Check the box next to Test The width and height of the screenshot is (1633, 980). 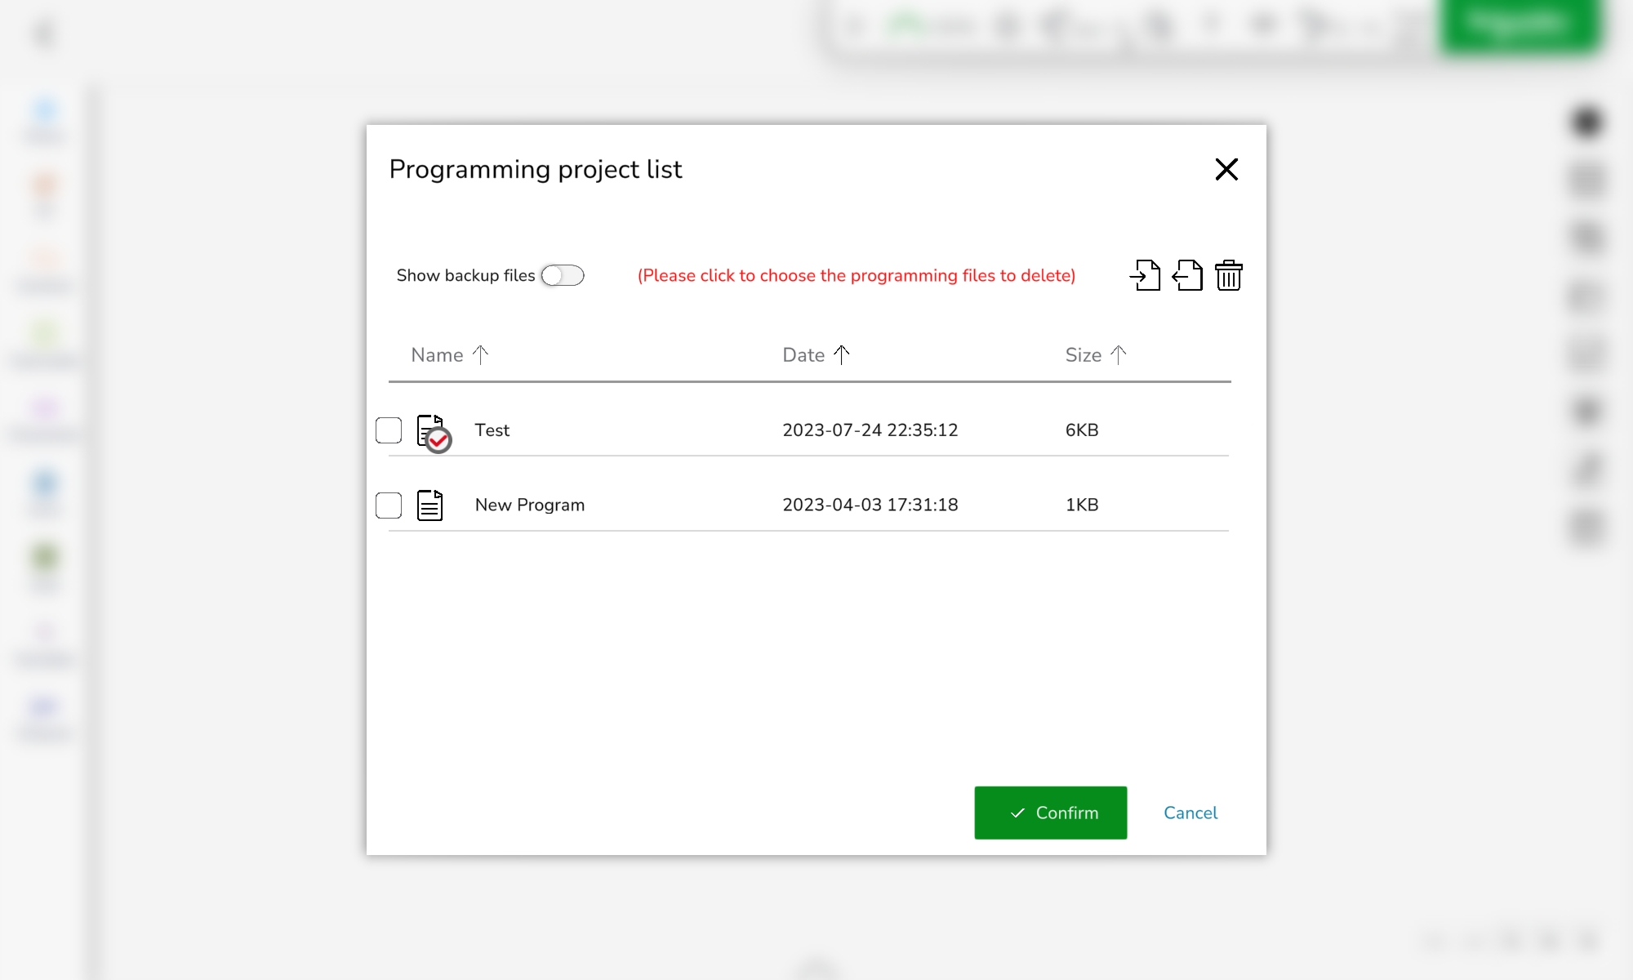pyautogui.click(x=389, y=430)
